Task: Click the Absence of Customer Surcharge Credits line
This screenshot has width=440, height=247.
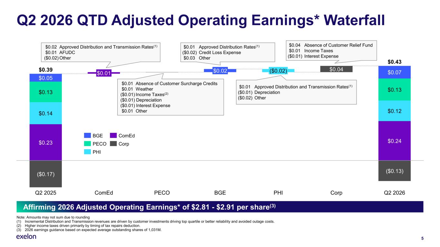Action: tap(169, 84)
